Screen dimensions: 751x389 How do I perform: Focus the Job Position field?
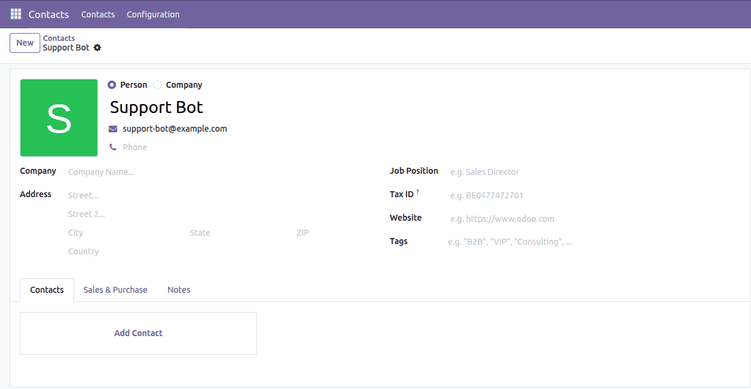point(595,172)
